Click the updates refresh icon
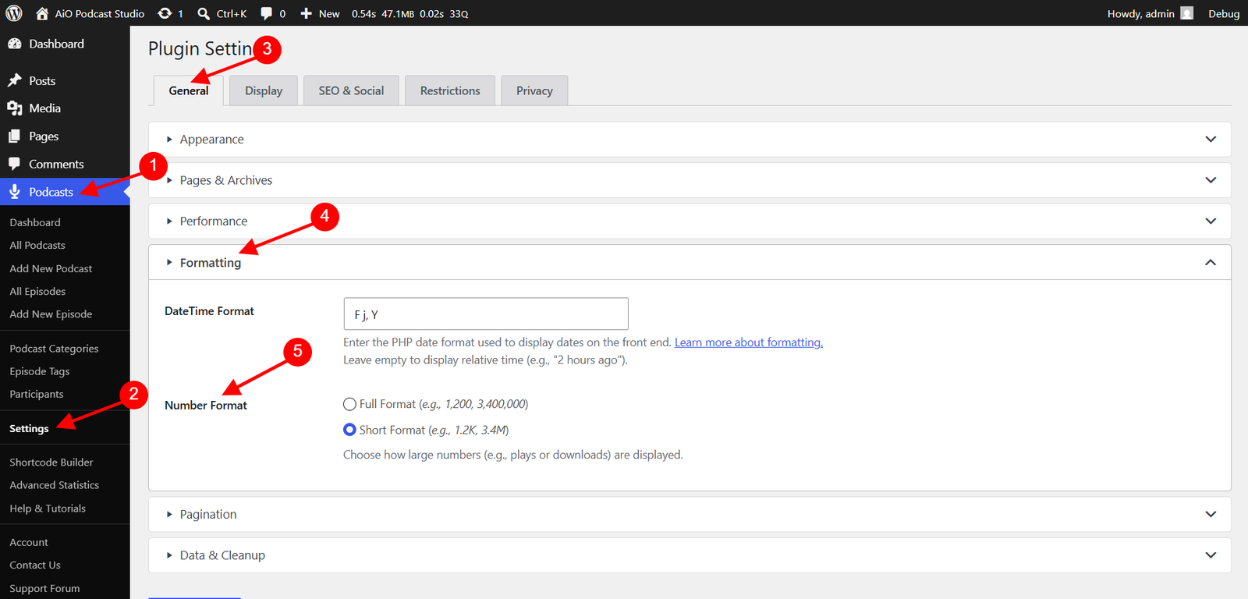Image resolution: width=1248 pixels, height=599 pixels. point(165,13)
